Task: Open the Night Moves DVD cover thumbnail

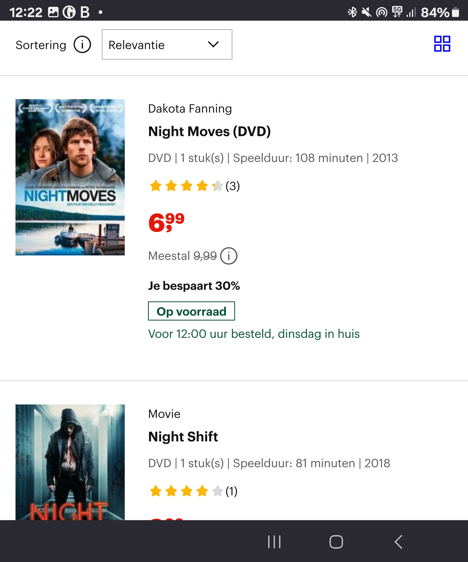Action: click(70, 177)
